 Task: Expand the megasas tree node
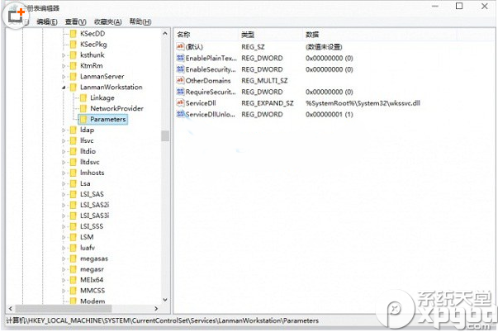tap(64, 259)
